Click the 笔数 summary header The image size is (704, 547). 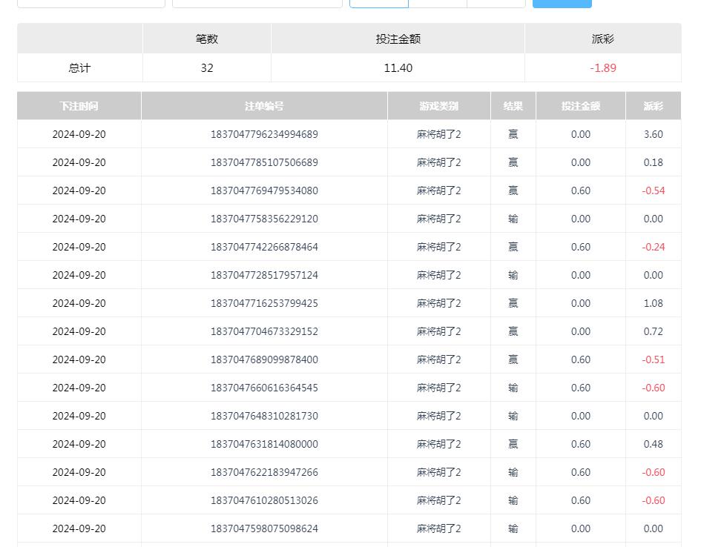[206, 39]
